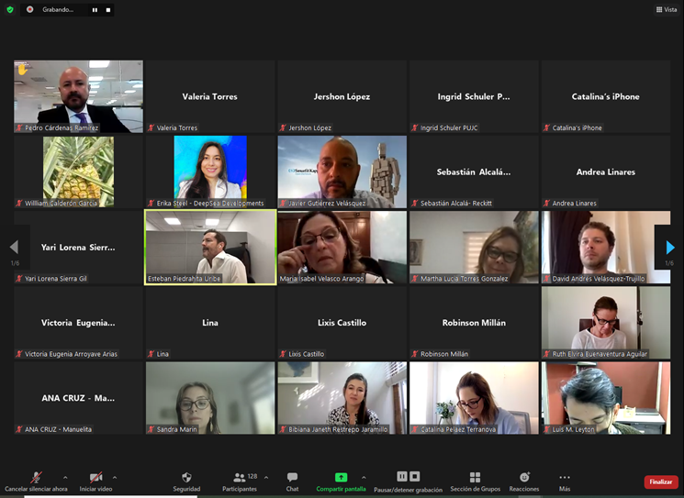The image size is (684, 498).
Task: Expand audio options chevron beside microphone
Action: click(x=64, y=477)
